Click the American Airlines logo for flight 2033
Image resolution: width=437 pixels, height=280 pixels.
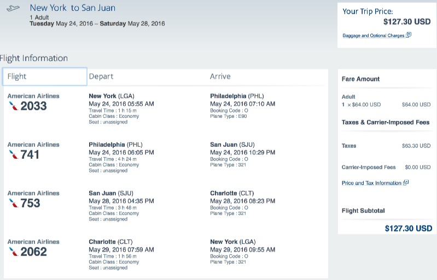(13, 106)
